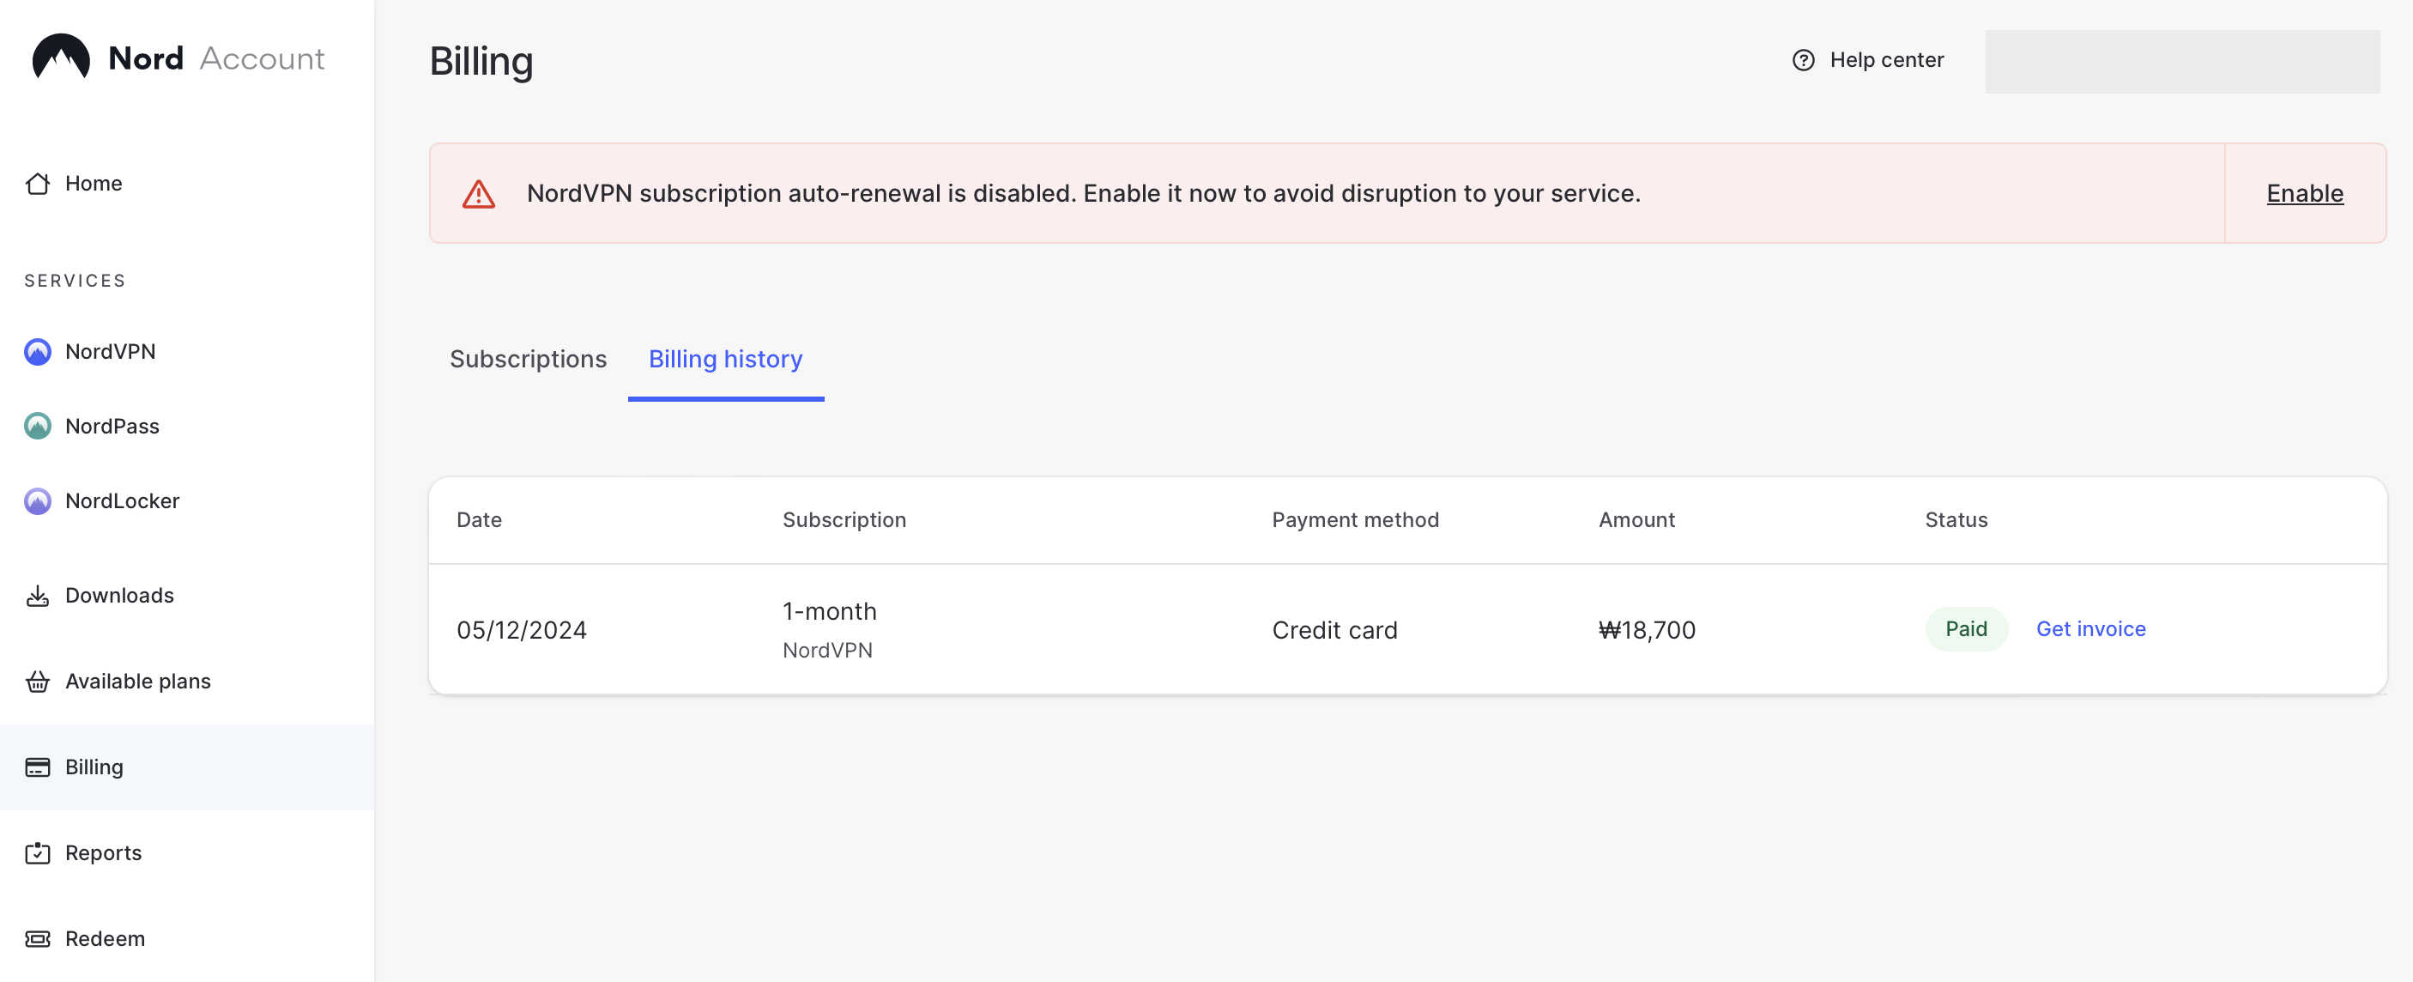Click the Billing card icon

coord(38,767)
